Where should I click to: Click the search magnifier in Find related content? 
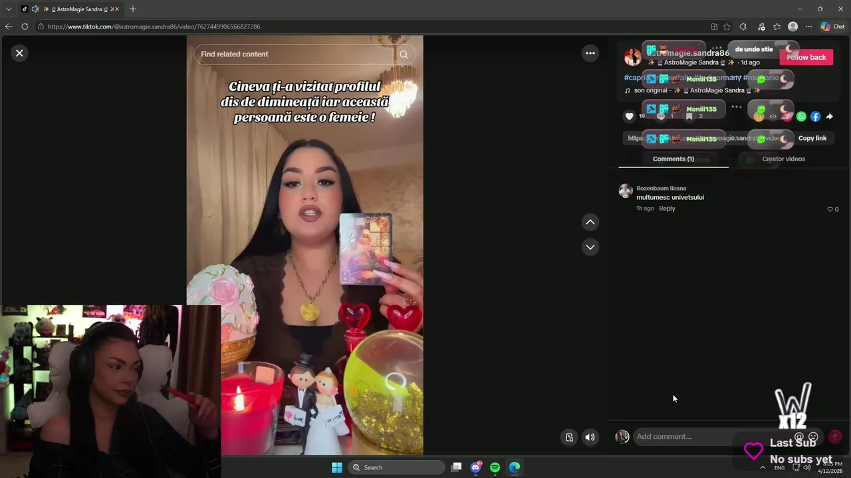pos(404,54)
